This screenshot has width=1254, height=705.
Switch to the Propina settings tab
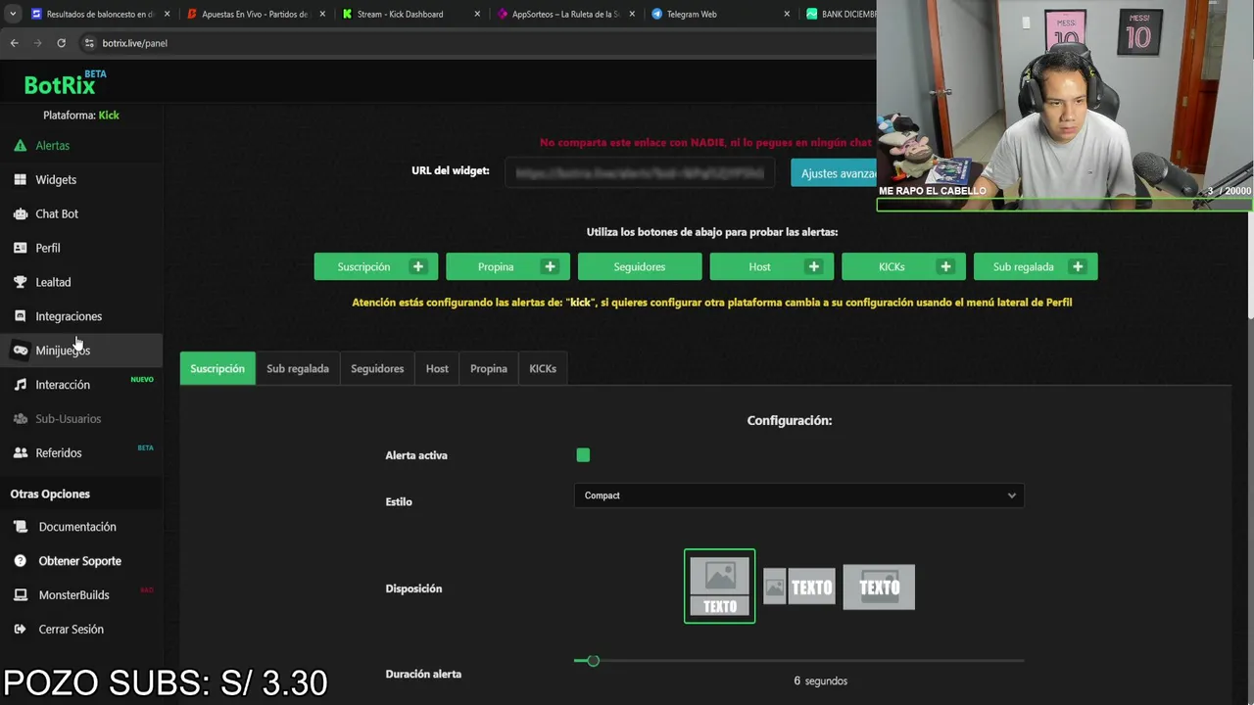pos(489,368)
